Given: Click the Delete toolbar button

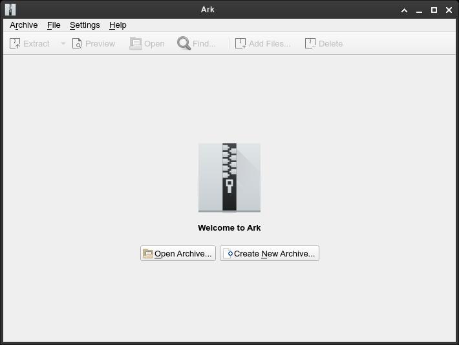Looking at the screenshot, I should click(x=324, y=43).
